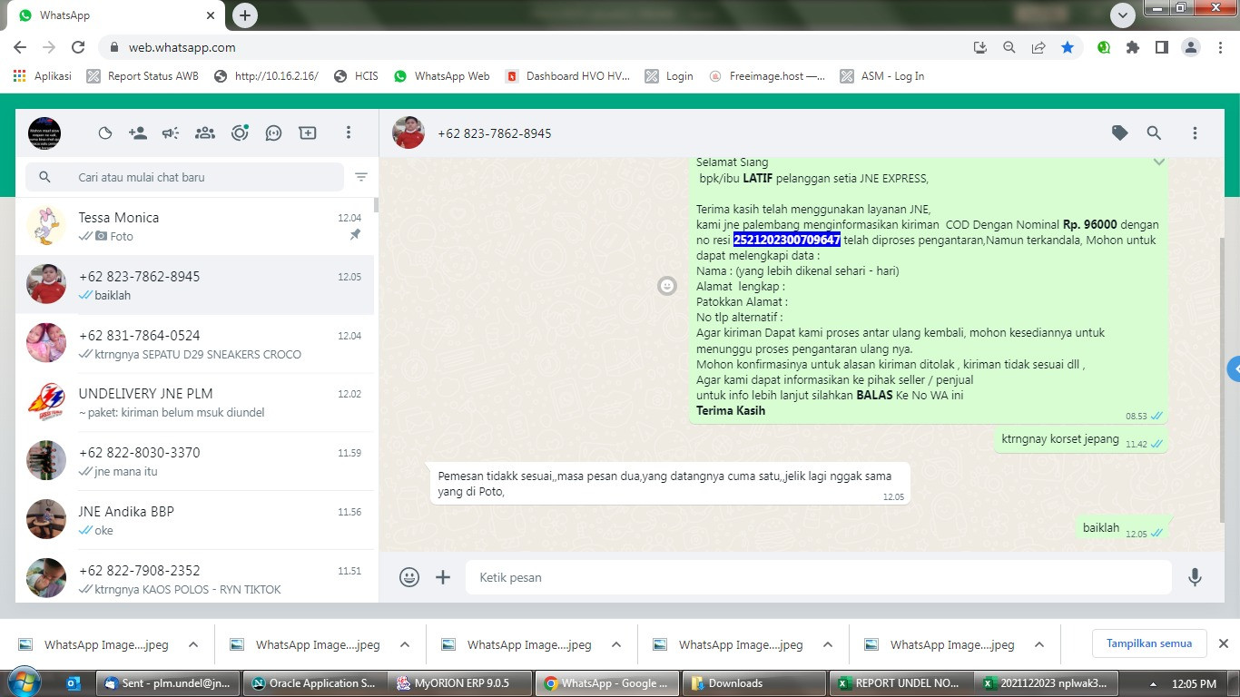Click your own profile picture in sidebar
The width and height of the screenshot is (1240, 697).
(44, 133)
